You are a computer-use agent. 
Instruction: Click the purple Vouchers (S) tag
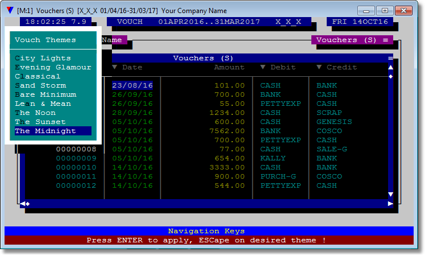(x=352, y=40)
